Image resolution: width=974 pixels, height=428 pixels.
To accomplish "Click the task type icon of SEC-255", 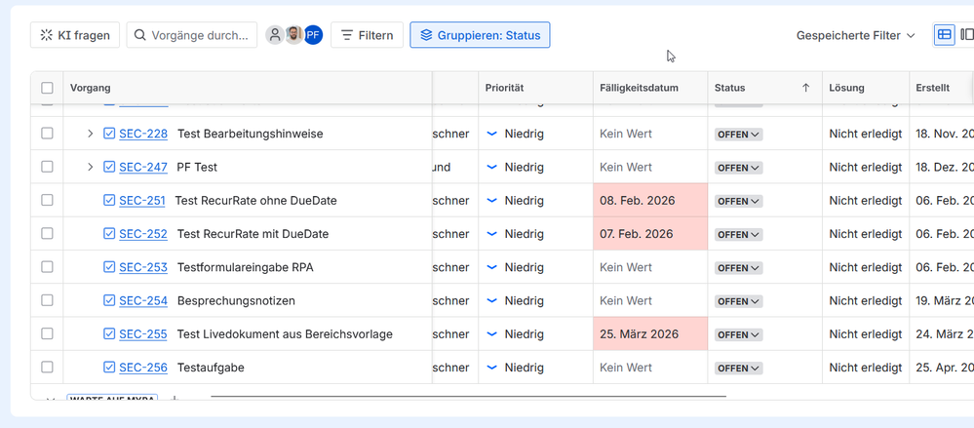I will point(109,334).
